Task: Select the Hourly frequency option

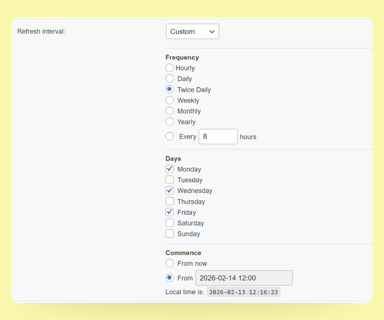Action: point(170,68)
